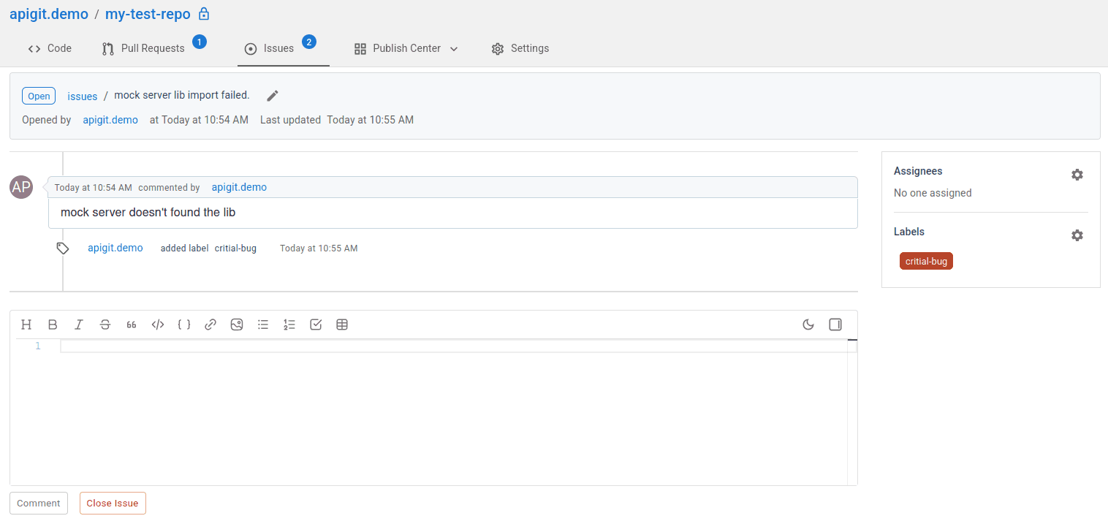Image resolution: width=1108 pixels, height=524 pixels.
Task: Toggle the editor preview side panel
Action: click(835, 325)
